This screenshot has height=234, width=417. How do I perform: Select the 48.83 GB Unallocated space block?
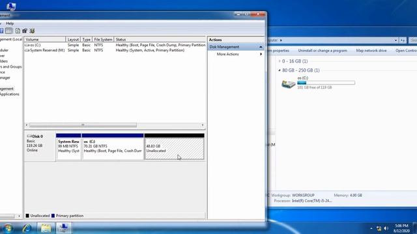coord(175,147)
